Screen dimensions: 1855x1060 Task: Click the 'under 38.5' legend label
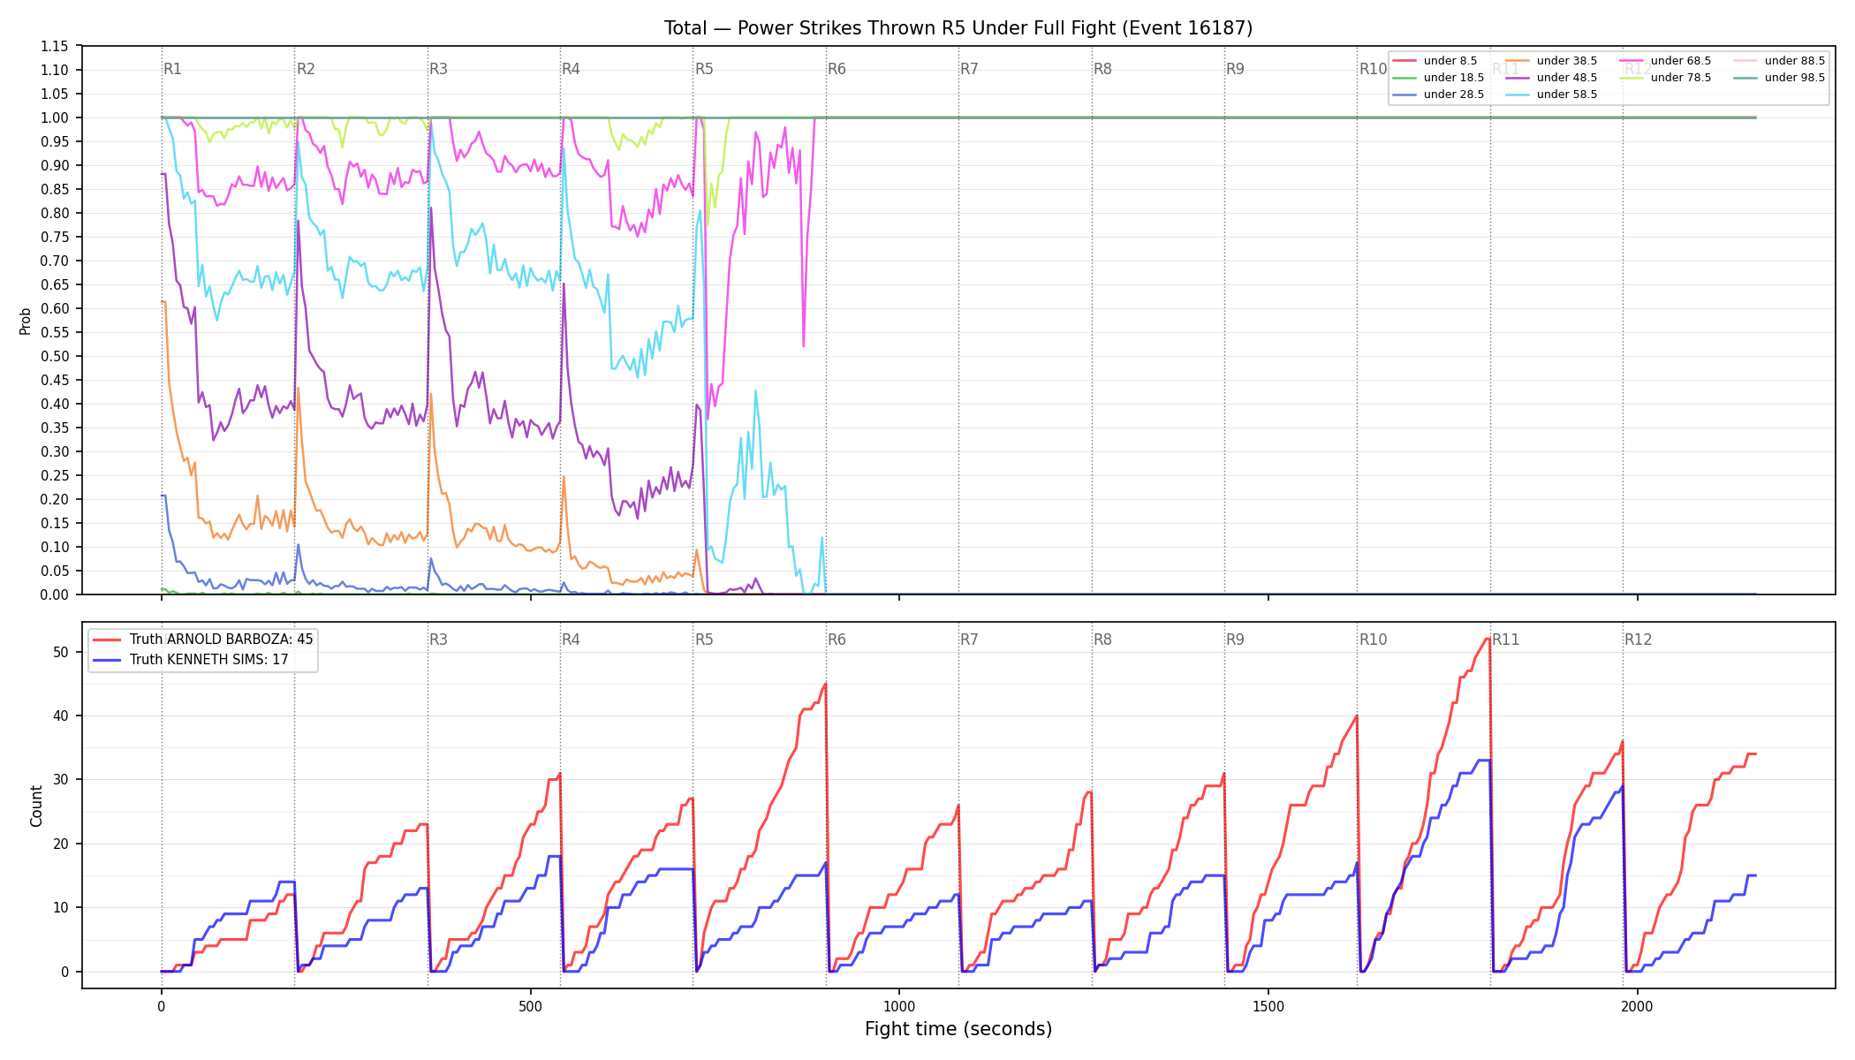tap(1567, 61)
